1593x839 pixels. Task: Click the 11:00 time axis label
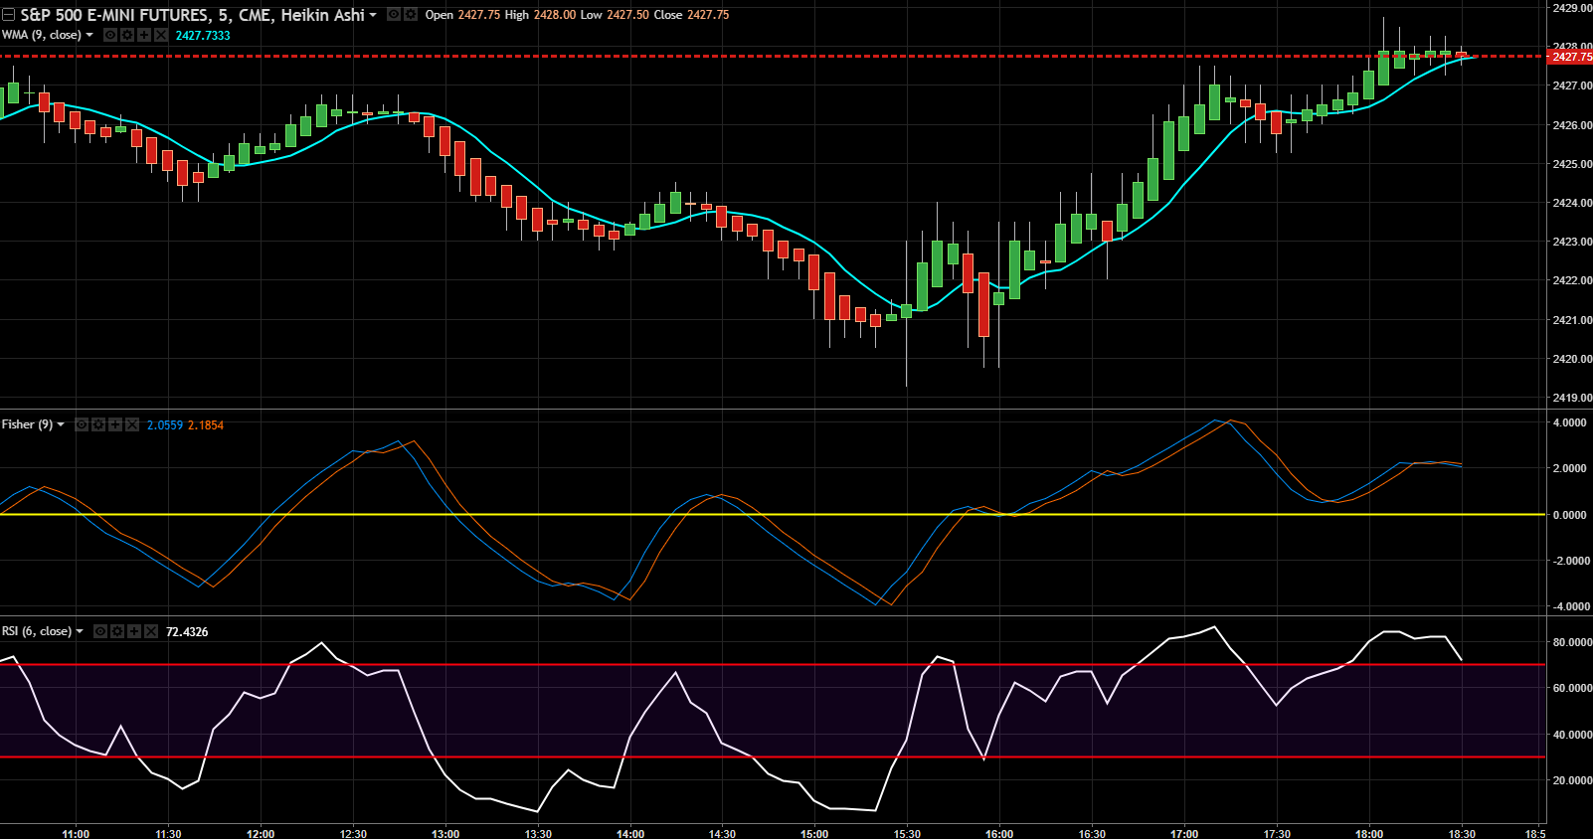(x=76, y=833)
